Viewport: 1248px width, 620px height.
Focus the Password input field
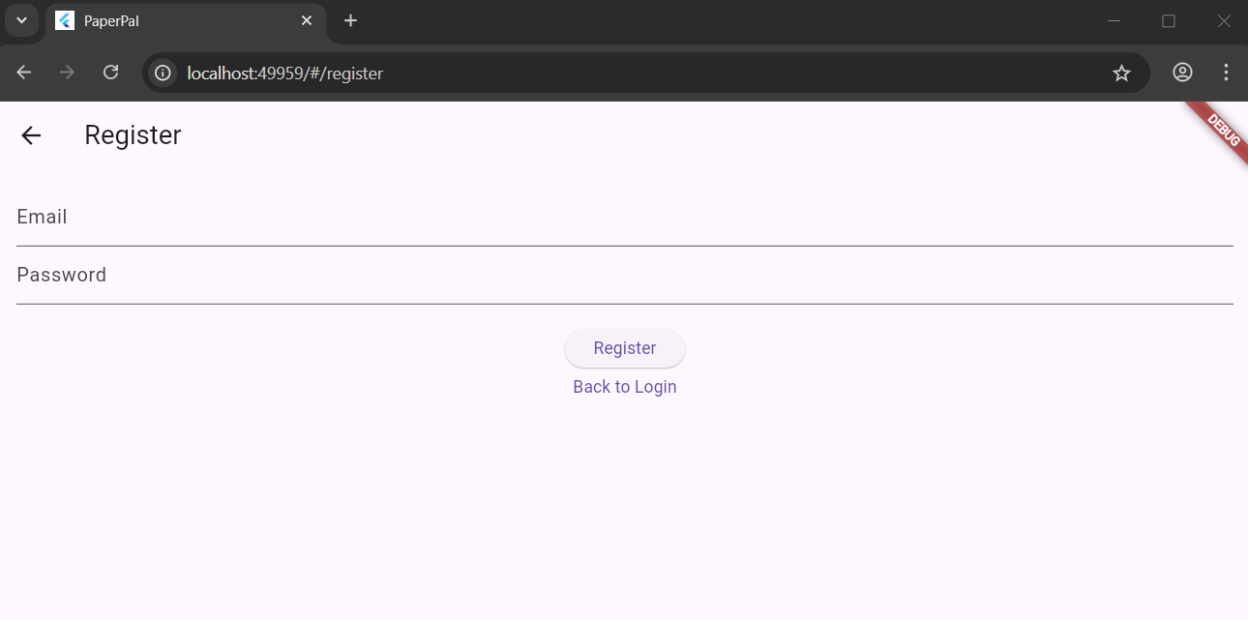624,277
